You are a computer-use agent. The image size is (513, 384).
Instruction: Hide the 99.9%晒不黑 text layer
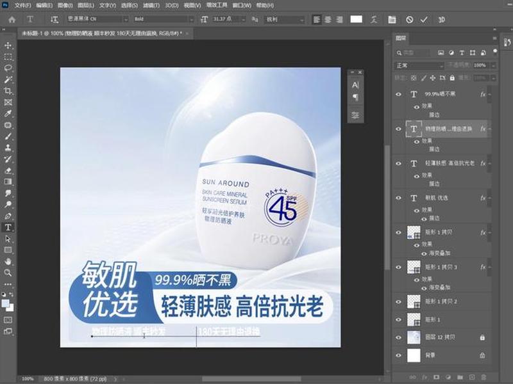(398, 94)
